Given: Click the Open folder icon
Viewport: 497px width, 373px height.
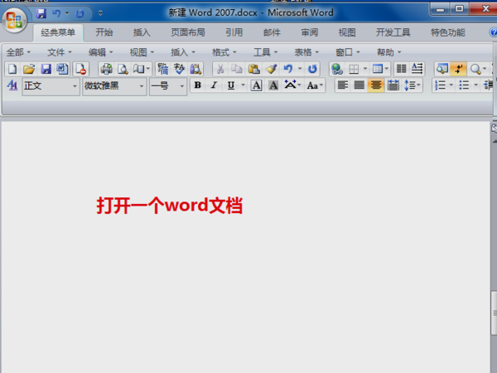Looking at the screenshot, I should pyautogui.click(x=29, y=69).
